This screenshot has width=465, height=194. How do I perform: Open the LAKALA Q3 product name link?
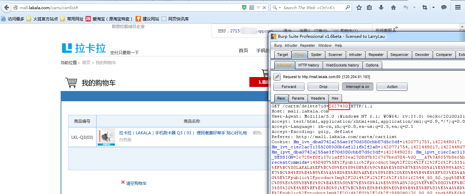[x=183, y=133]
